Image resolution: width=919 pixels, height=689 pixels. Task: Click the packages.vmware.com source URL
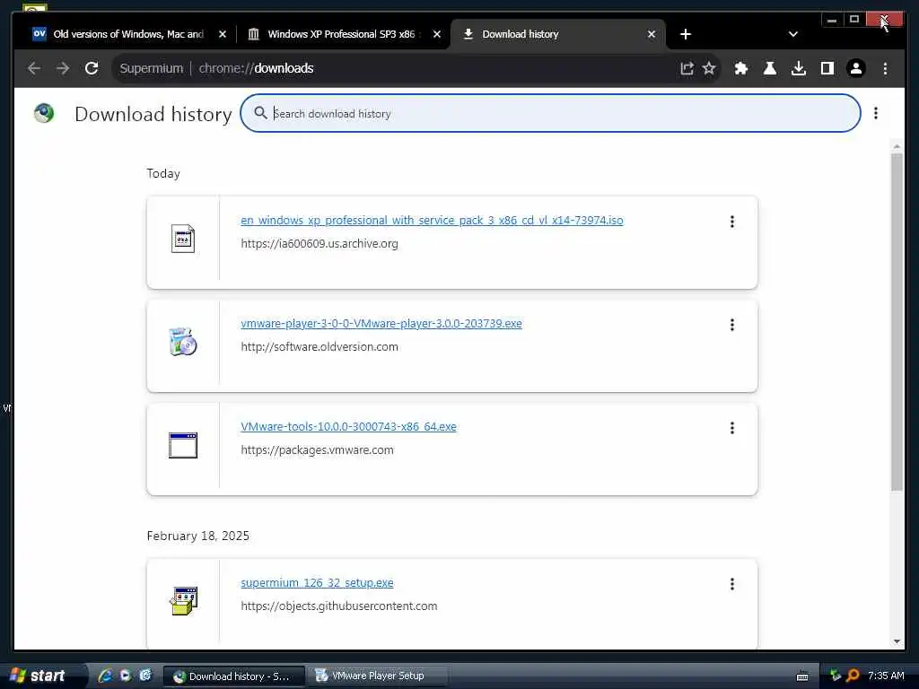317,450
